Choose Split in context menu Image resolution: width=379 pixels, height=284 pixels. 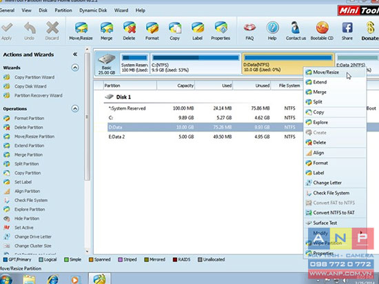tap(335, 102)
